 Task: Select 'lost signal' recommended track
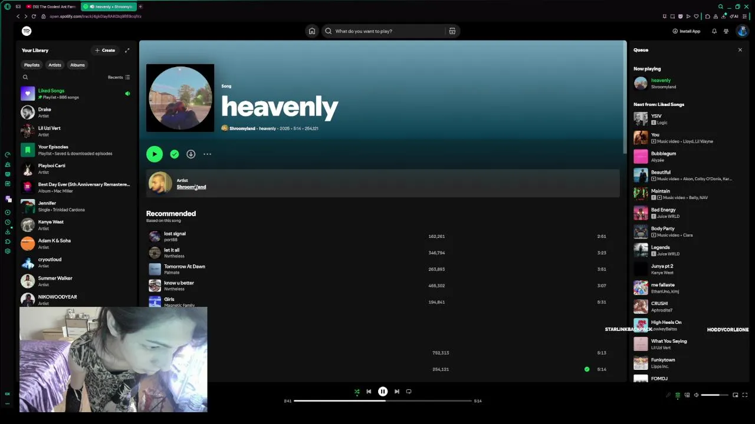[x=382, y=236]
